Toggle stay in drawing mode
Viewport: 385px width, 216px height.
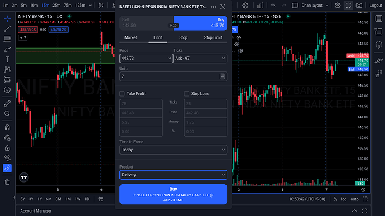7,138
